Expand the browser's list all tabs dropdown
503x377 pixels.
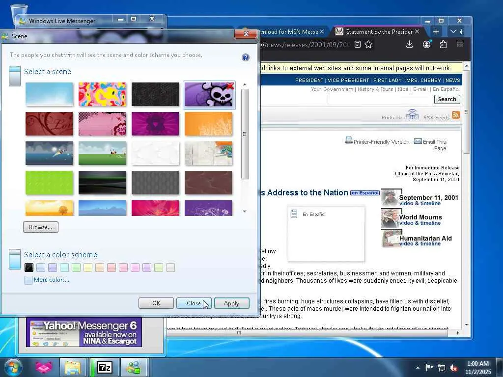[456, 31]
